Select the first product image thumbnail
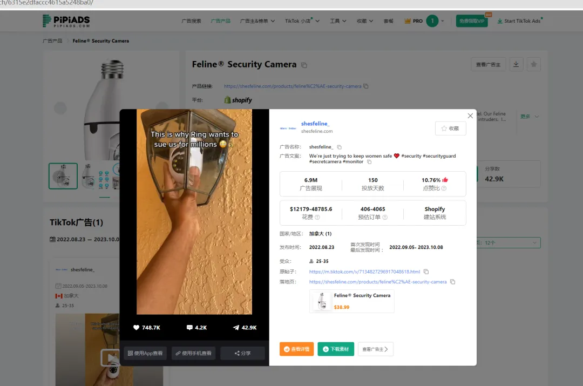 63,176
